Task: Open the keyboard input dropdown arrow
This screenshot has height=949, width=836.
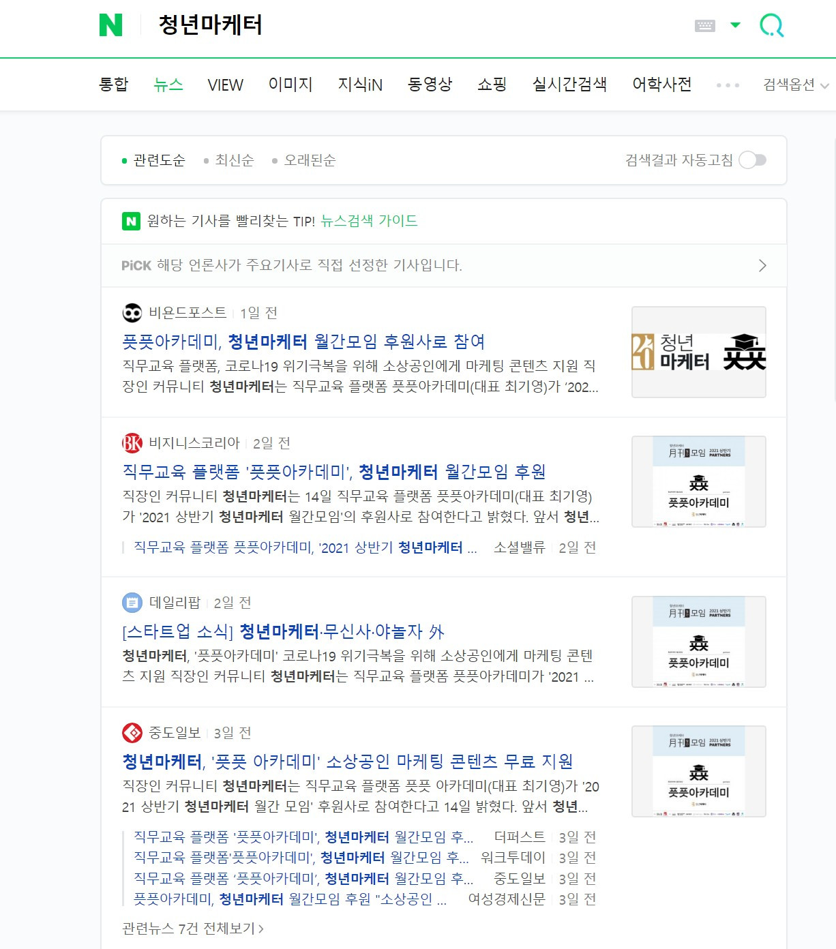Action: point(735,25)
